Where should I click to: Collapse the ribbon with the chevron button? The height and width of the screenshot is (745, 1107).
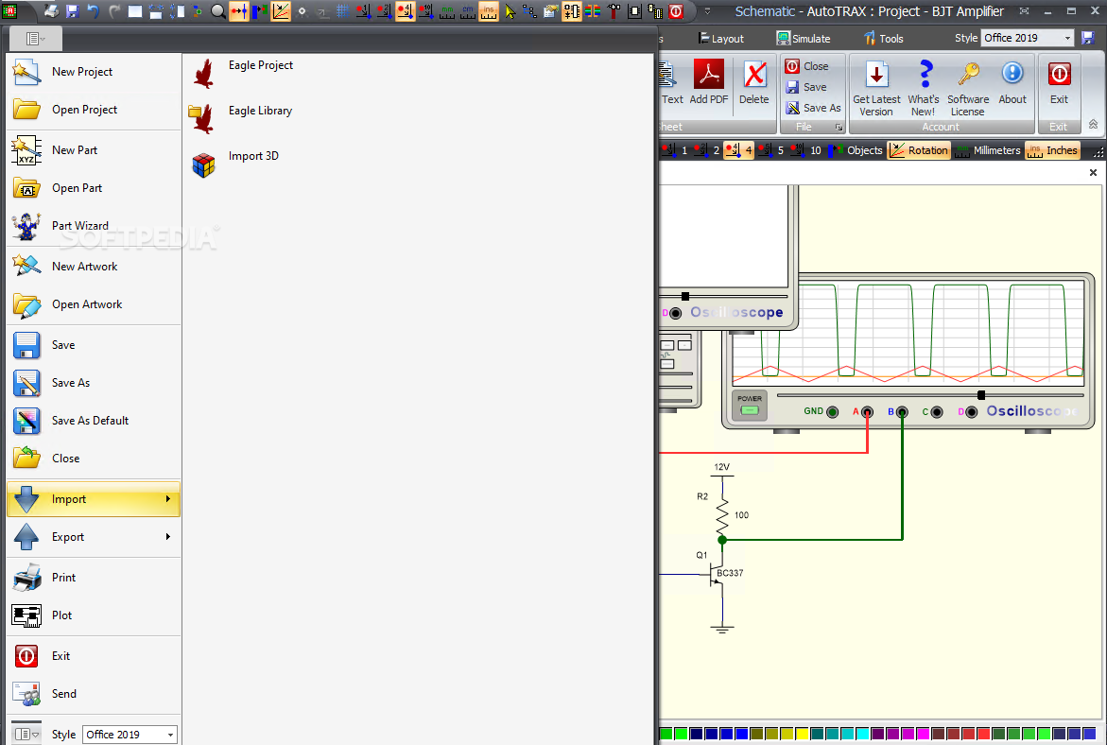click(1093, 124)
